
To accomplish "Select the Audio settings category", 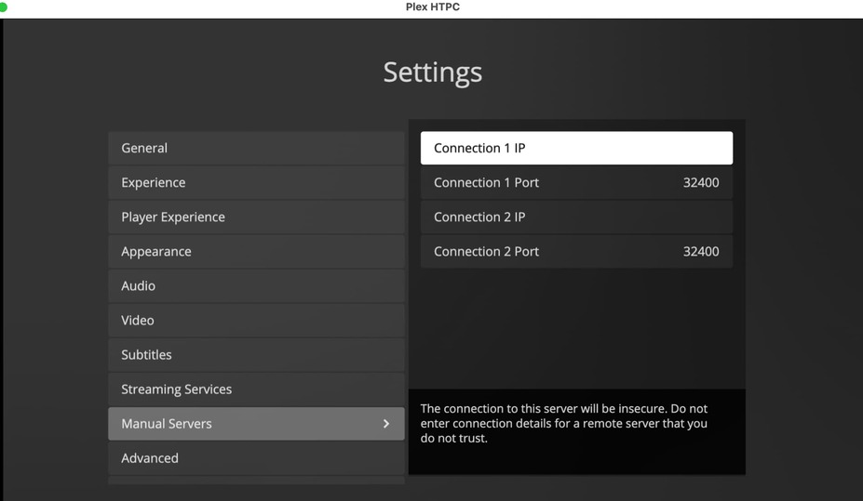I will pyautogui.click(x=256, y=285).
